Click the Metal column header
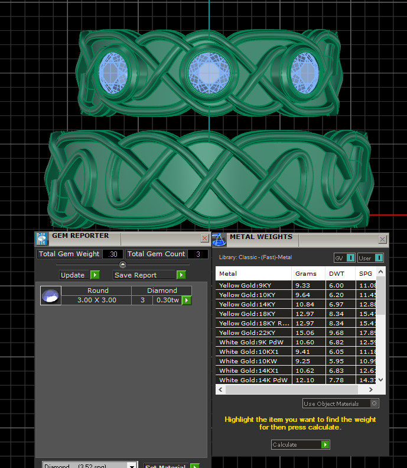The height and width of the screenshot is (468, 407). (254, 274)
